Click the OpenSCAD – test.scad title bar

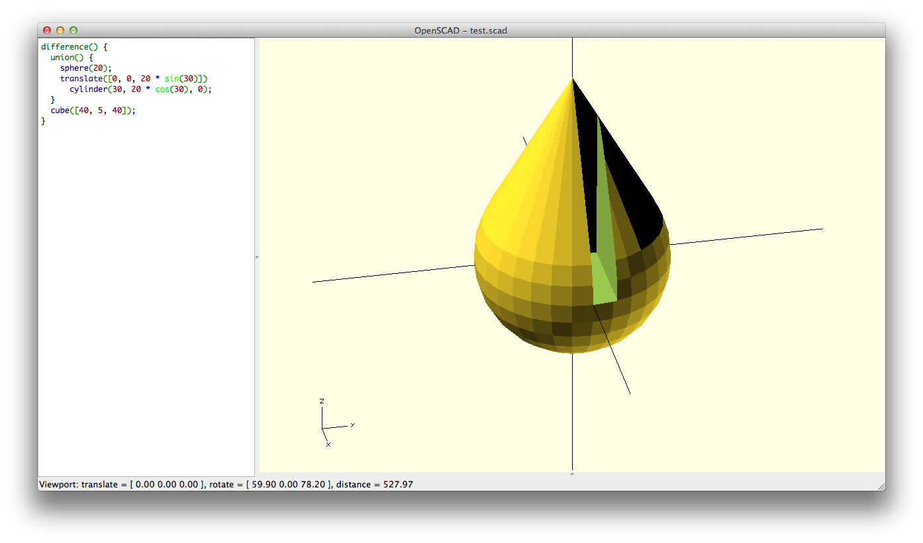pyautogui.click(x=461, y=30)
